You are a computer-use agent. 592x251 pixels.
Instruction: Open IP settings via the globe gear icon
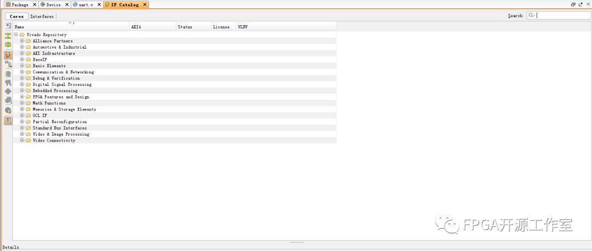[x=8, y=110]
